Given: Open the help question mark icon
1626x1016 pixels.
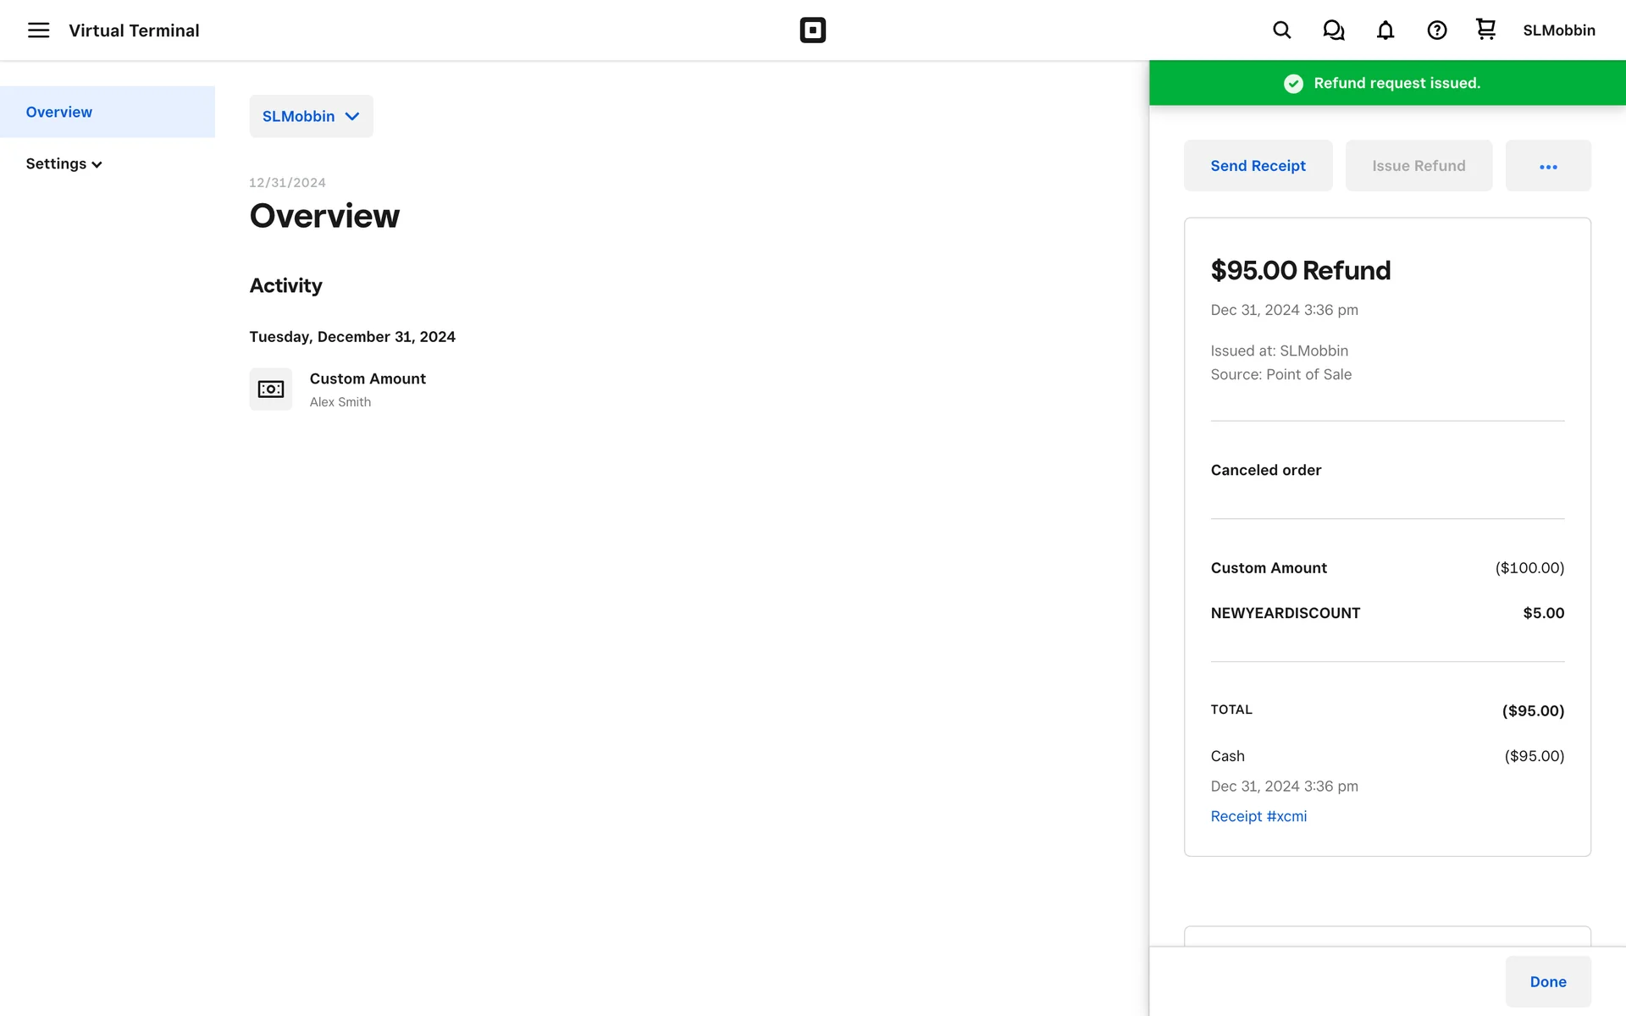Looking at the screenshot, I should point(1436,30).
